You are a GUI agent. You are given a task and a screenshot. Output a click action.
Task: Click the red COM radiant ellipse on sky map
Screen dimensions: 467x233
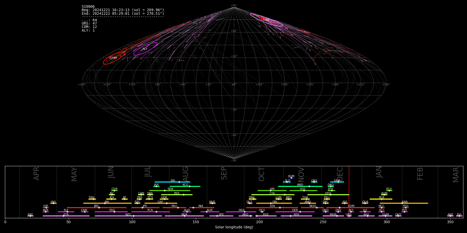pyautogui.click(x=114, y=58)
